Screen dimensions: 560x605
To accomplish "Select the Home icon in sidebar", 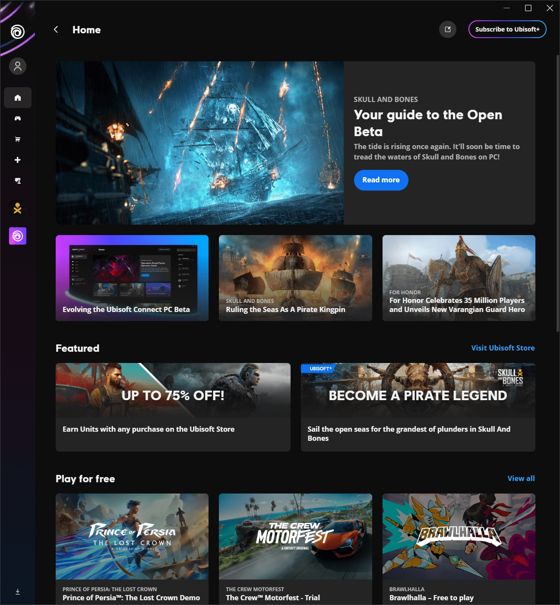I will [x=18, y=98].
